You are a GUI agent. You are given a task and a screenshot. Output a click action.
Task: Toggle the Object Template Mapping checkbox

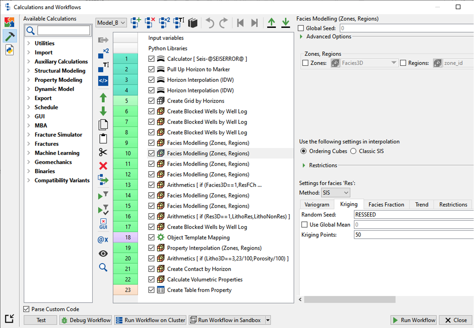(x=152, y=237)
